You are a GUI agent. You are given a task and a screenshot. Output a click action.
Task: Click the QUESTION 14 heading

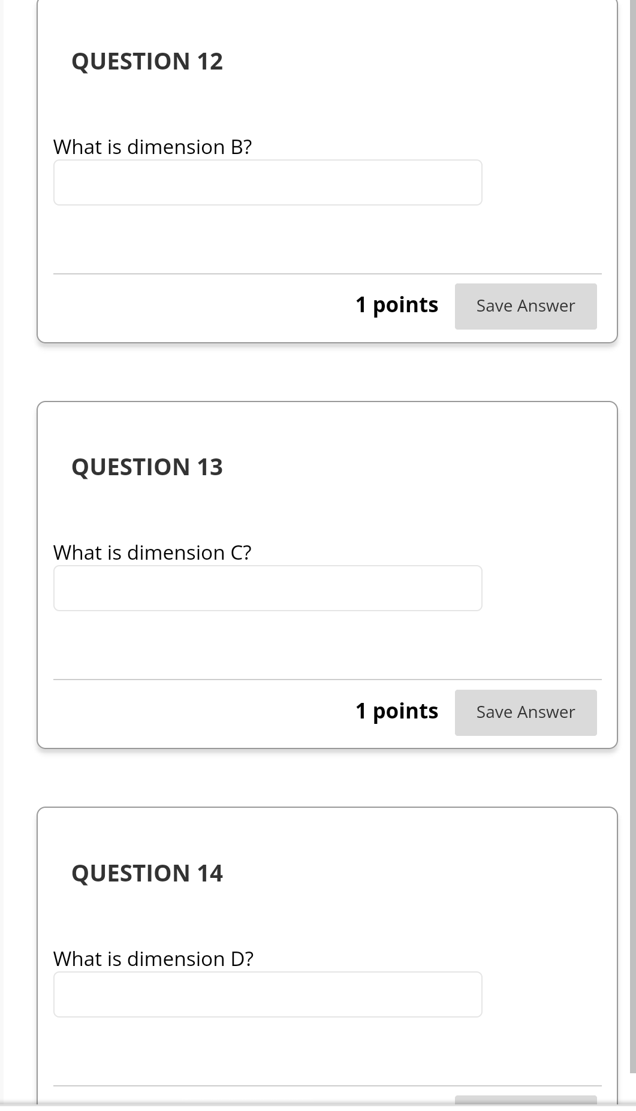[x=147, y=873]
